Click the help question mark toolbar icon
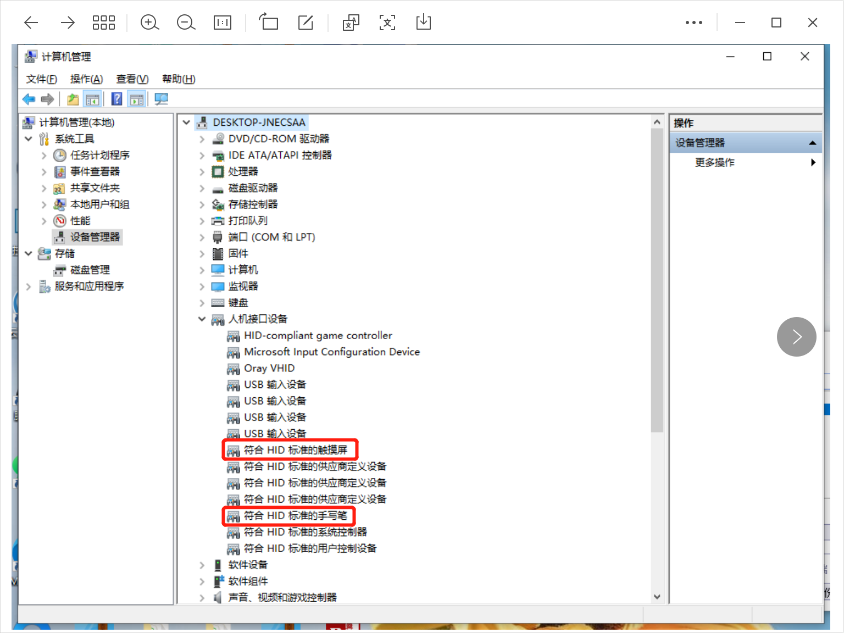 (x=116, y=99)
